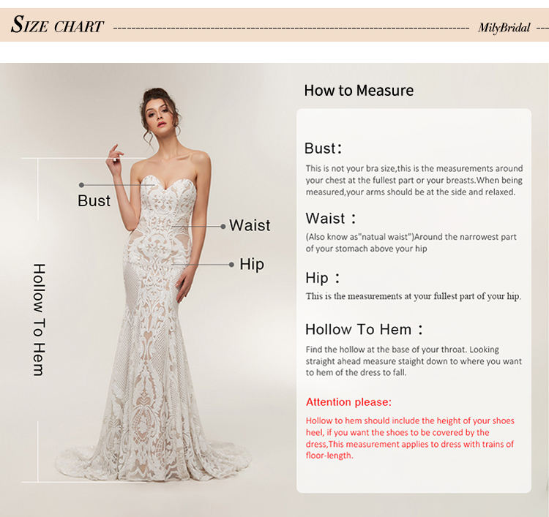The height and width of the screenshot is (517, 549).
Task: Click the "Hip" label beside the model
Action: [251, 265]
